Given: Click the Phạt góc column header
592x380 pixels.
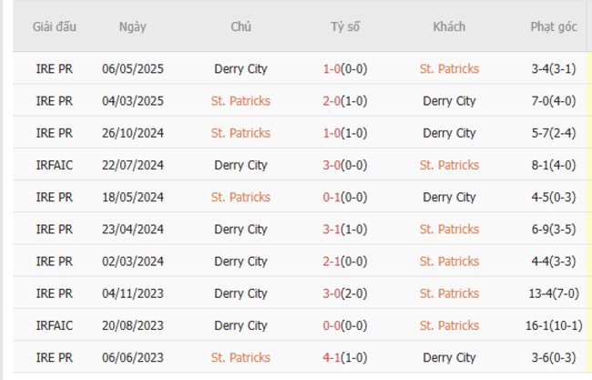Looking at the screenshot, I should coord(554,26).
